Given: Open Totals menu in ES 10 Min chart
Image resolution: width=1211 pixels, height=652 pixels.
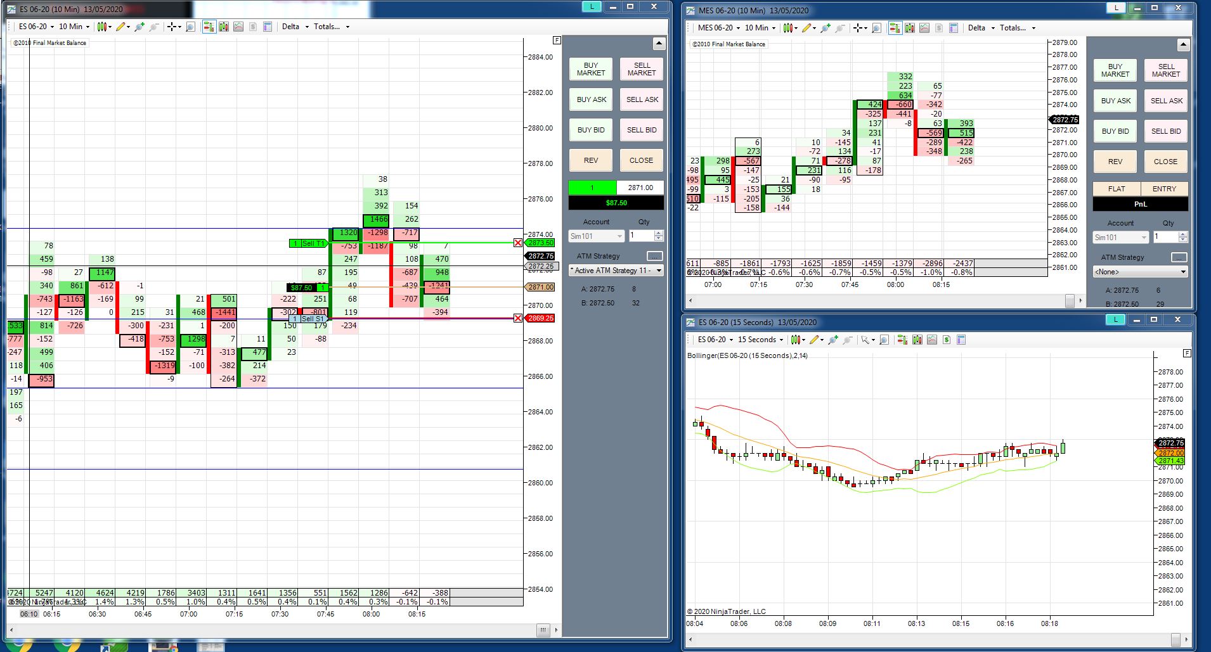Looking at the screenshot, I should pyautogui.click(x=332, y=27).
